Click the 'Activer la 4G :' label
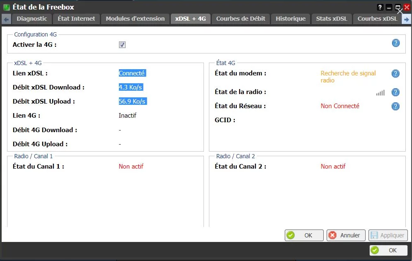 tap(34, 45)
